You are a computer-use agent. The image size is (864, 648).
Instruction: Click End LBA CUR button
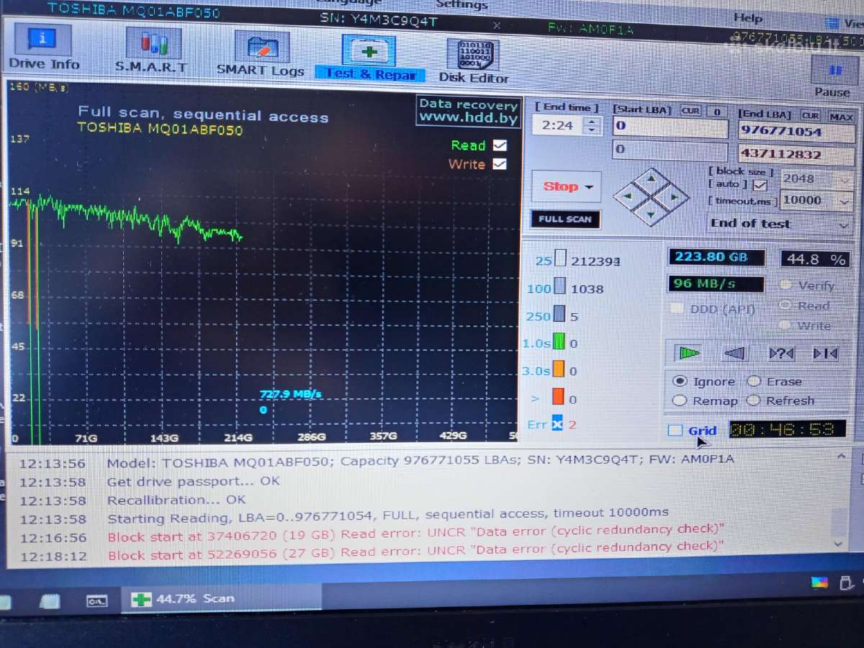pos(811,115)
